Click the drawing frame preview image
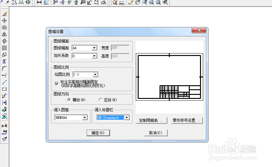The image size is (272, 167). tap(169, 77)
